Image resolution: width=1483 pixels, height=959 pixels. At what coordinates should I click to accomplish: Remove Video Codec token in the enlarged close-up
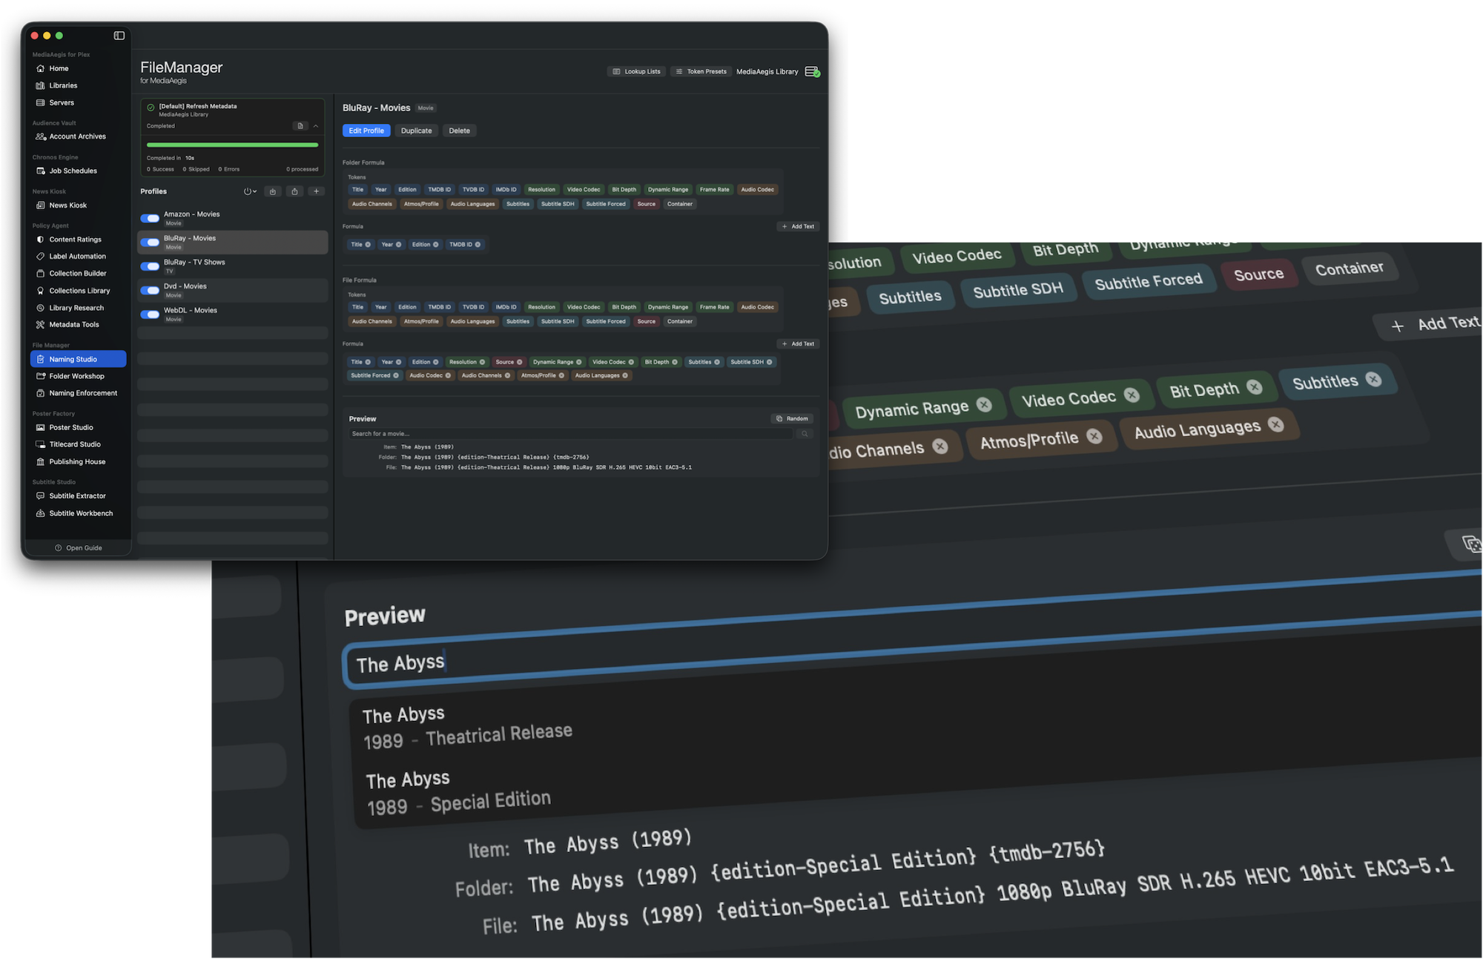click(x=1132, y=395)
